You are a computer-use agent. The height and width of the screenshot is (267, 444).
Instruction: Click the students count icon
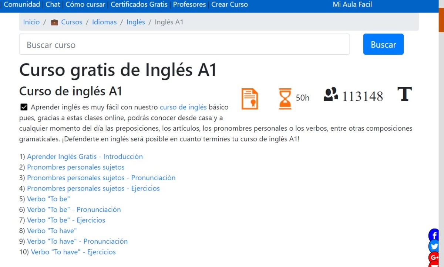point(331,95)
